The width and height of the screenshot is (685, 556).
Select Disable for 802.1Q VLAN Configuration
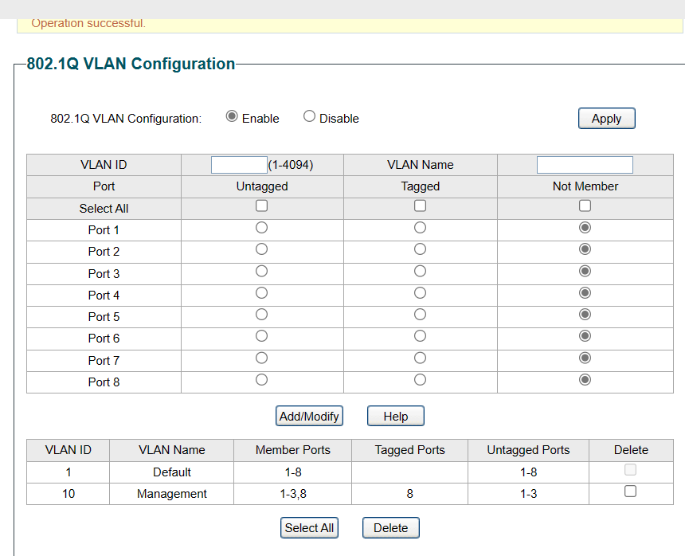[x=310, y=116]
